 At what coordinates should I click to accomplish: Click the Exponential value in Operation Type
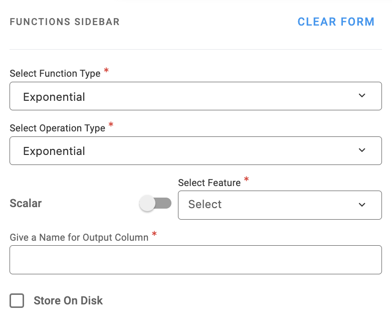(x=54, y=151)
